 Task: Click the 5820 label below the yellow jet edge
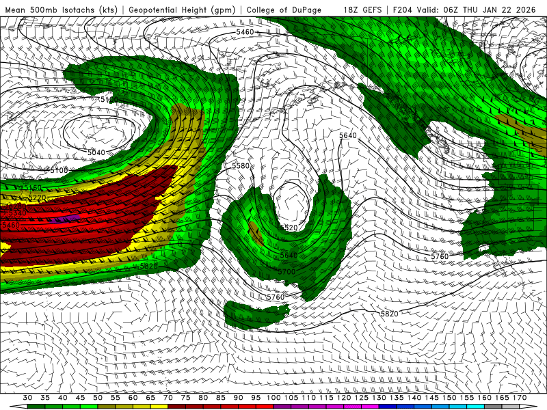149,266
